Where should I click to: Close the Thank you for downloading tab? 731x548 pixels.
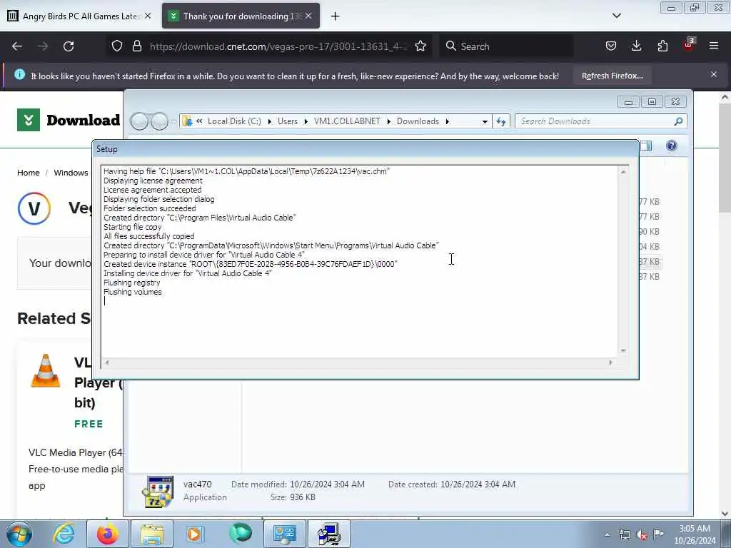(308, 16)
